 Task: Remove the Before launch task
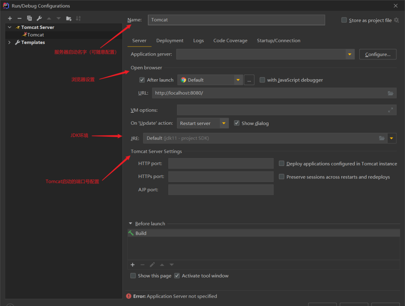click(142, 265)
